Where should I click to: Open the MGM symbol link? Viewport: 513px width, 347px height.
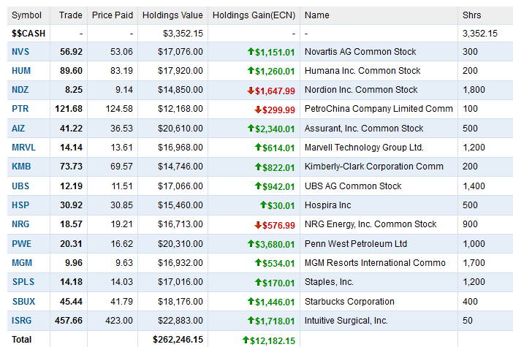tap(22, 262)
